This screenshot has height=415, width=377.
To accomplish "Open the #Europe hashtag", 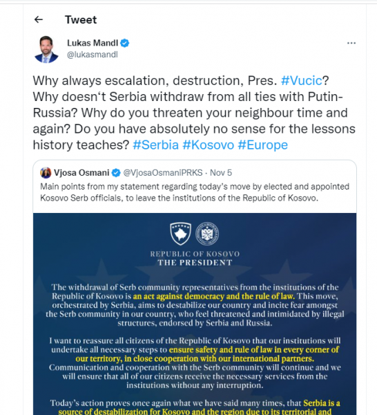I will tap(262, 145).
